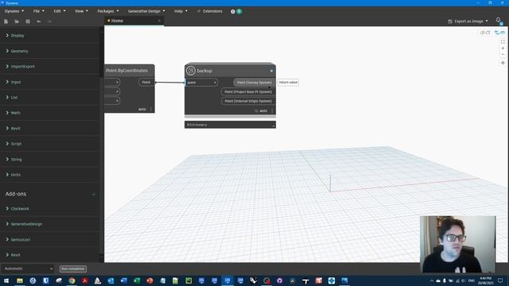Click the Redo arrow icon

(49, 21)
